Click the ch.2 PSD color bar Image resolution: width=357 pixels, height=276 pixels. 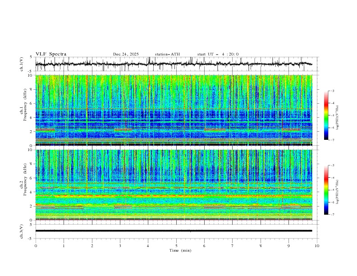point(326,190)
